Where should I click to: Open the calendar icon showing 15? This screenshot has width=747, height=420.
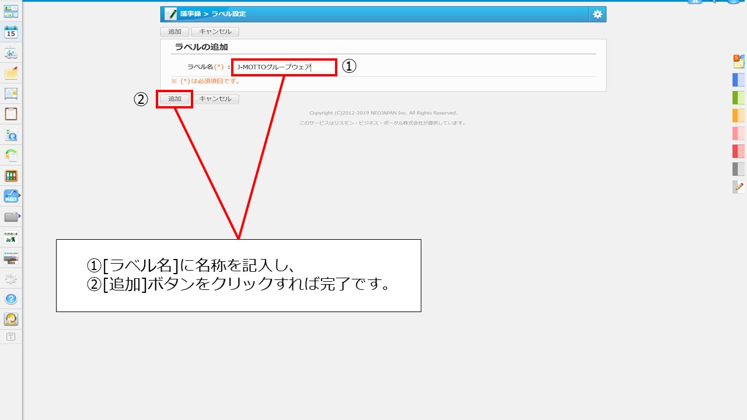point(11,32)
